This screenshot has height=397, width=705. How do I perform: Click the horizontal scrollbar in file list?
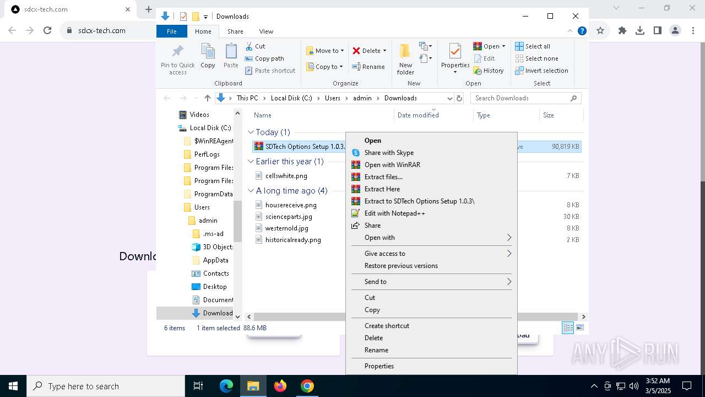coord(416,316)
